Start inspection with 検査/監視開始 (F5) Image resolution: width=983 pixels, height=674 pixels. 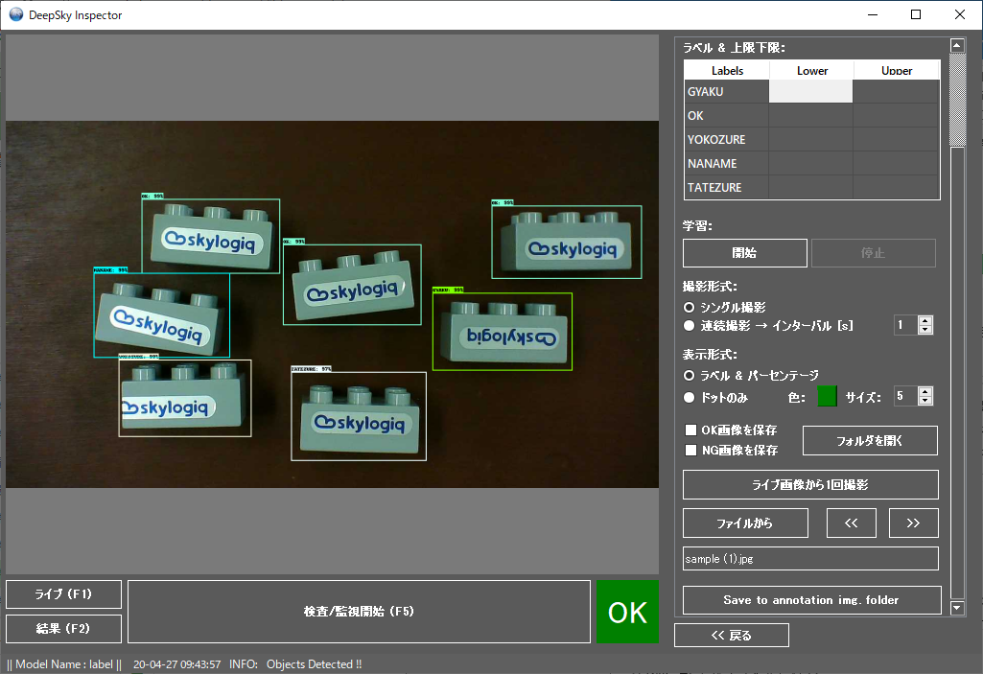click(360, 612)
